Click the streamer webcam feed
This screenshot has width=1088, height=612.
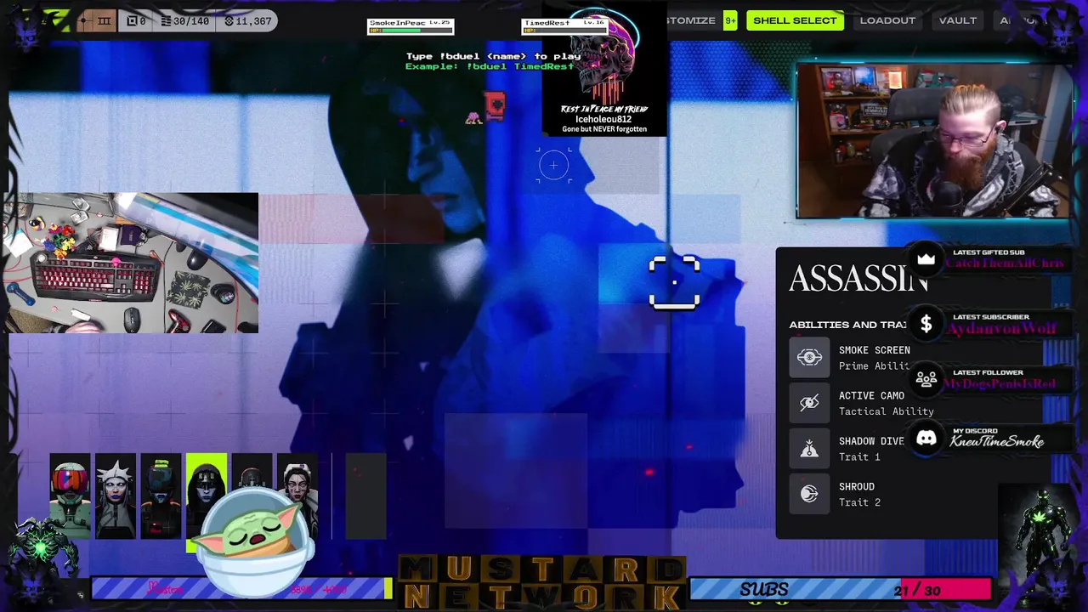click(935, 142)
